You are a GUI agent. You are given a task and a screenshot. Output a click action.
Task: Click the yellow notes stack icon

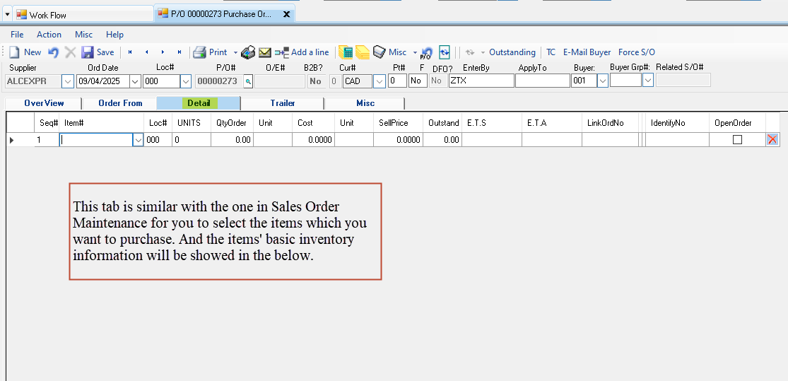tap(363, 52)
